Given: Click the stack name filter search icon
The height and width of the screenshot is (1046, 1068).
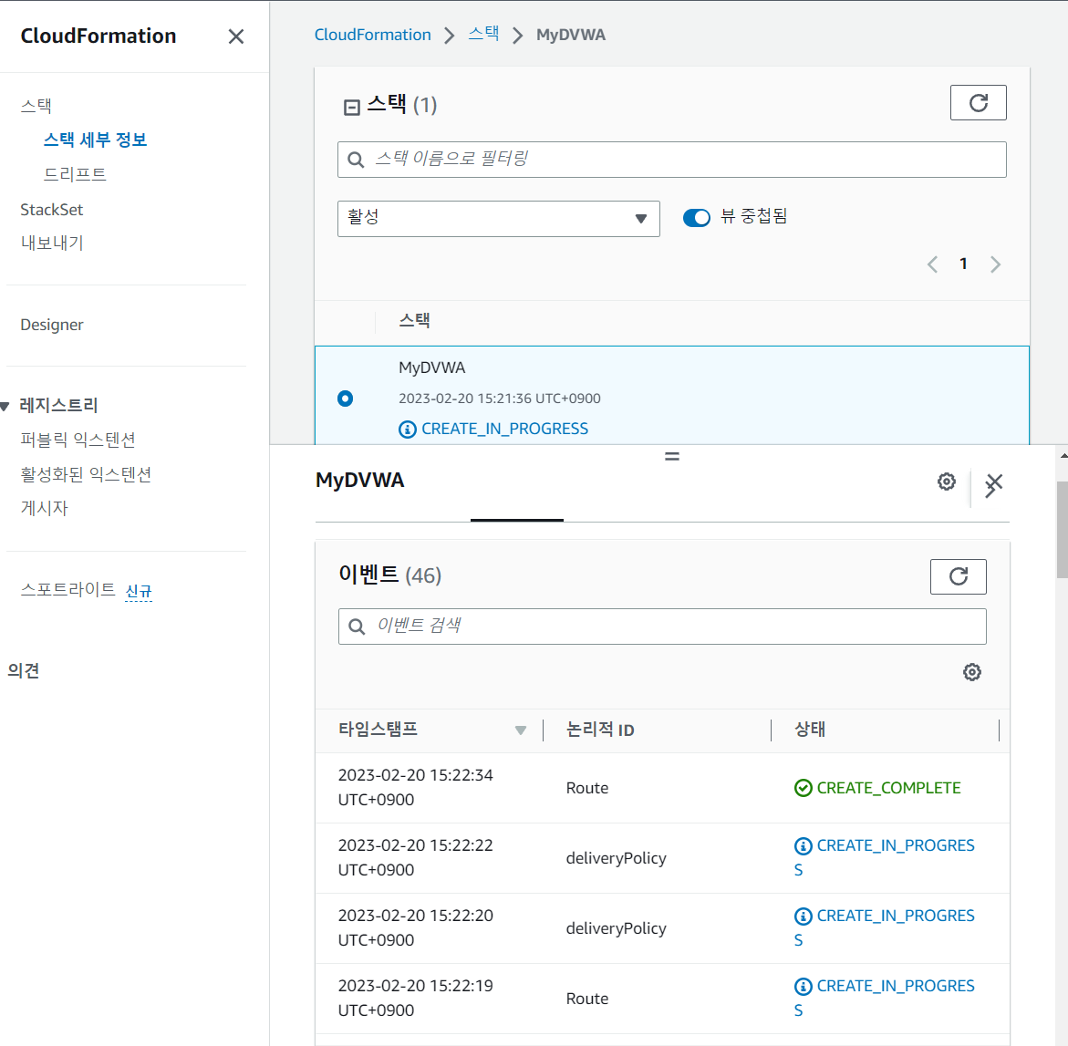Looking at the screenshot, I should (356, 160).
